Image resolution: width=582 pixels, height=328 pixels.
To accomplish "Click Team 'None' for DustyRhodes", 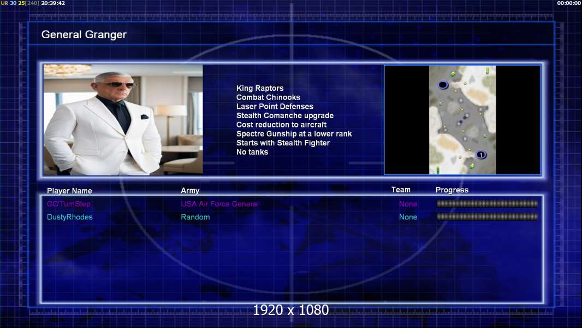I will click(408, 217).
